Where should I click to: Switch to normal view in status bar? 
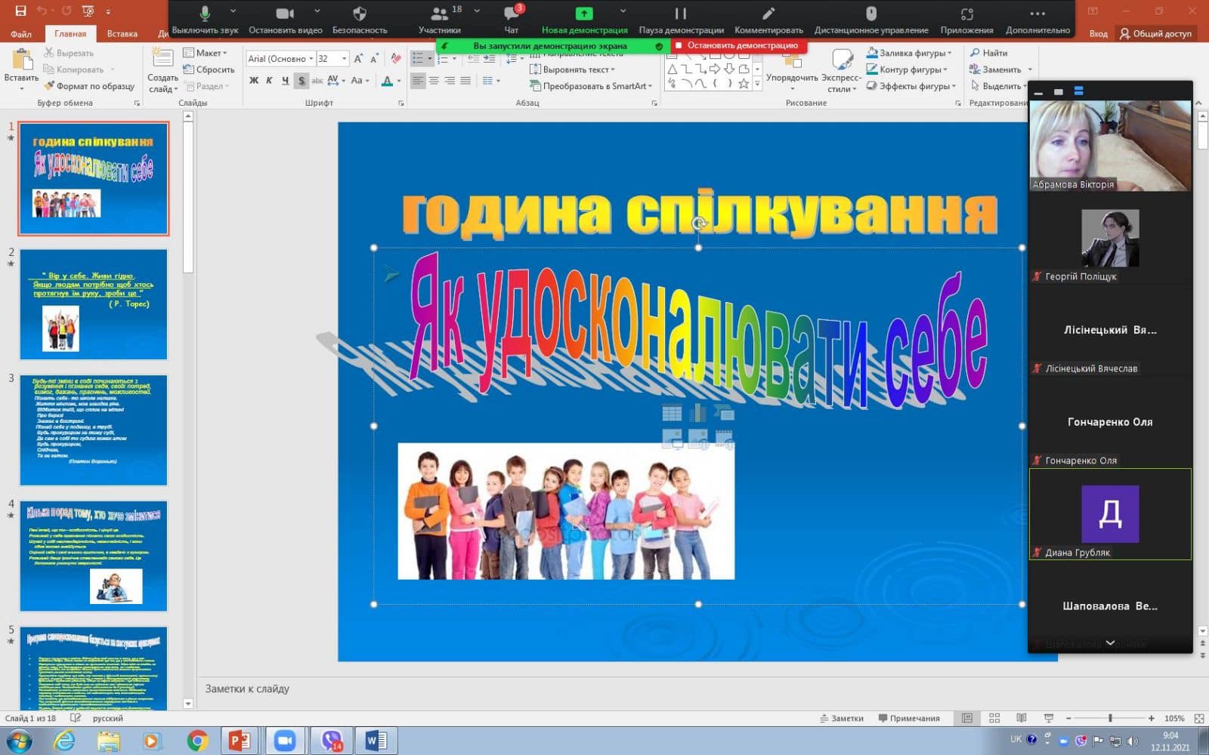(x=967, y=718)
